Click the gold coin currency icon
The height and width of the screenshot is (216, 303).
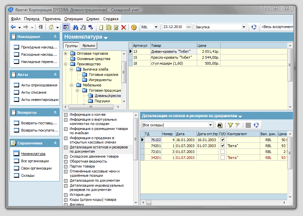pos(134,27)
